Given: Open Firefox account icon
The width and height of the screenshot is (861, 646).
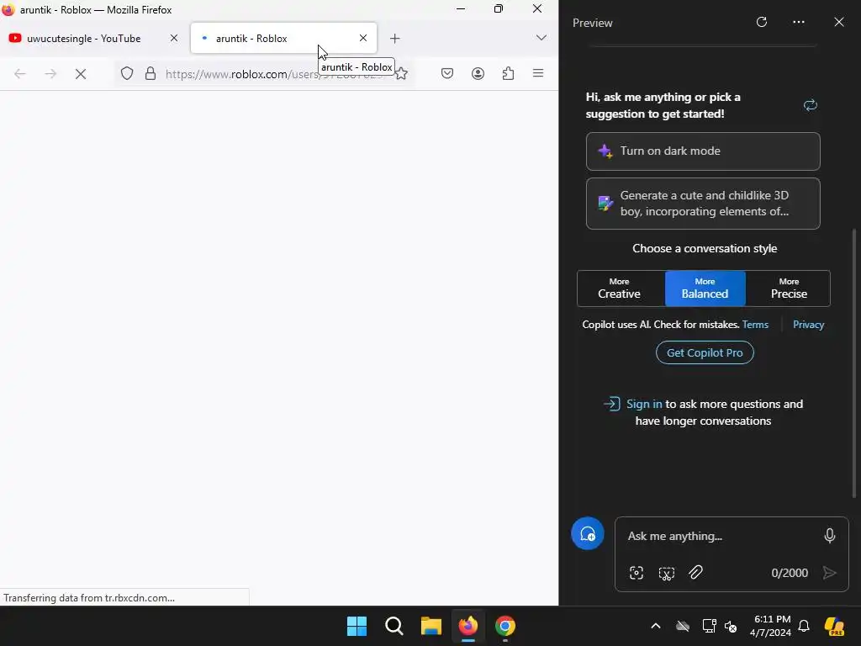Looking at the screenshot, I should click(478, 74).
